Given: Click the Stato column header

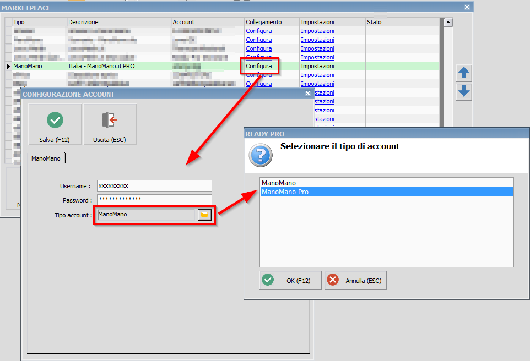Looking at the screenshot, I should click(402, 22).
